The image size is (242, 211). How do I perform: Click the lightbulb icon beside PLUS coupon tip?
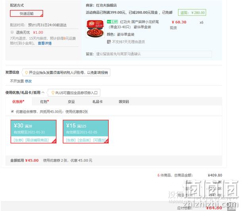53,93
